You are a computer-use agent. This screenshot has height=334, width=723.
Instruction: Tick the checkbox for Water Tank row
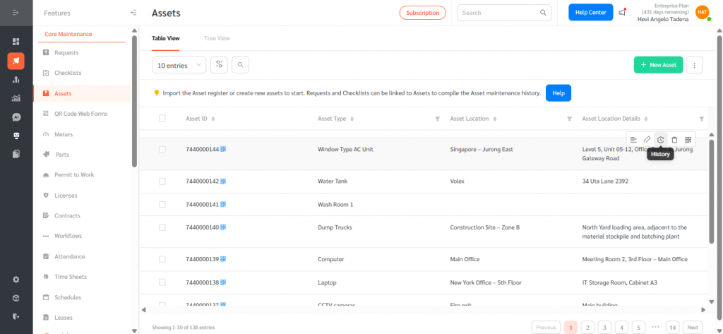[x=162, y=181]
